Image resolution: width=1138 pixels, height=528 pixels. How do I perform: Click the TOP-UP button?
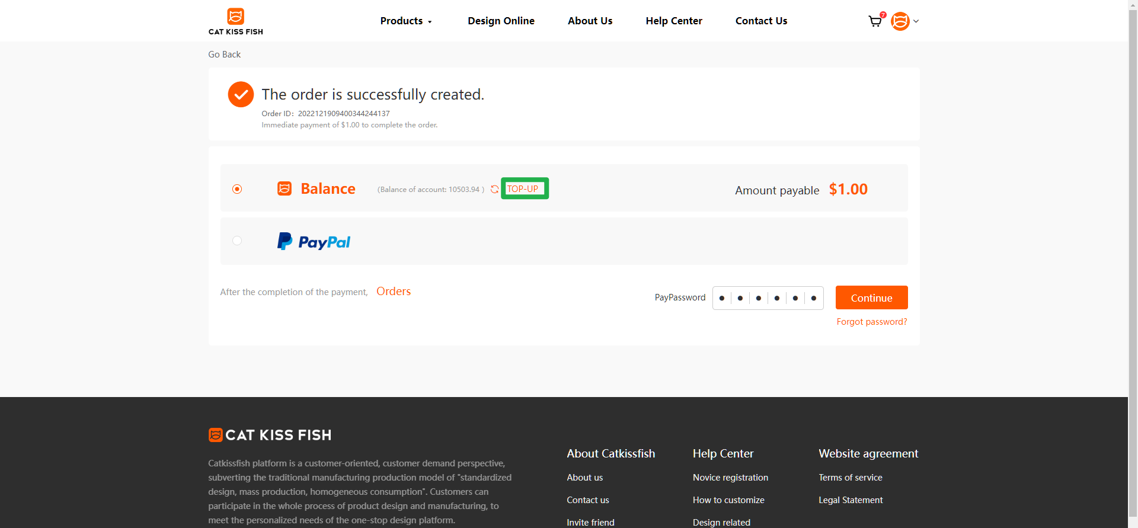click(524, 188)
